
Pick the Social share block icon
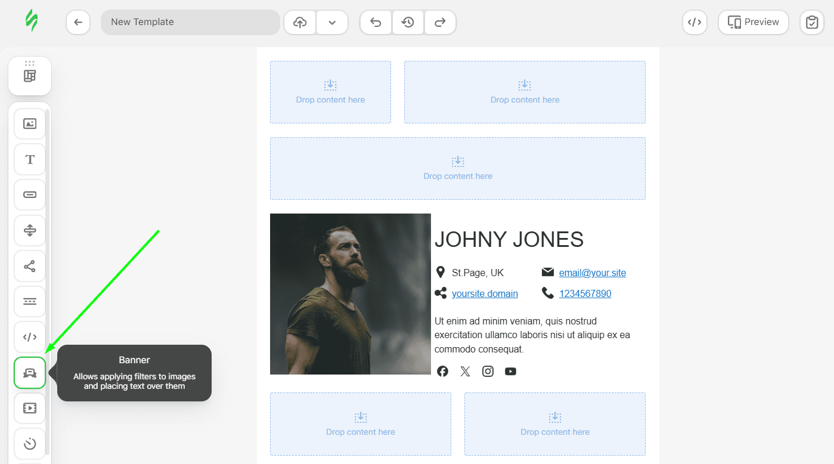coord(30,266)
